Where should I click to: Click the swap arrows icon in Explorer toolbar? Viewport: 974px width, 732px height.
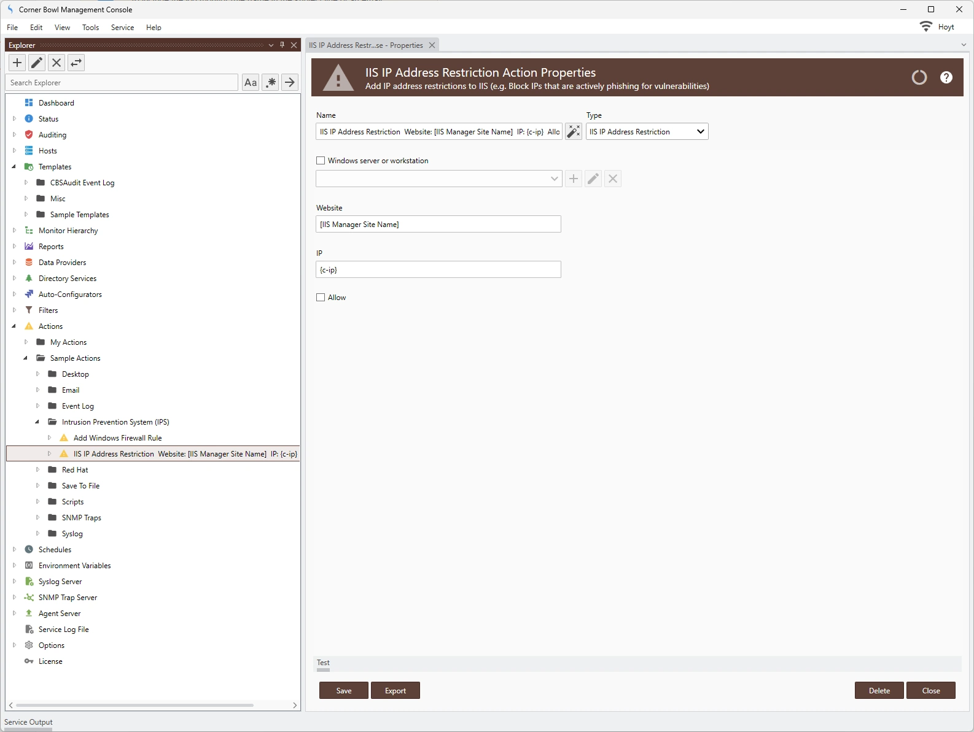click(76, 63)
